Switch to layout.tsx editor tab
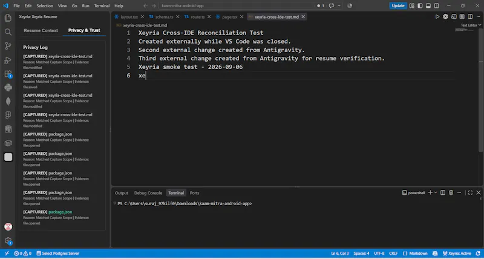This screenshot has height=259, width=484. [129, 17]
